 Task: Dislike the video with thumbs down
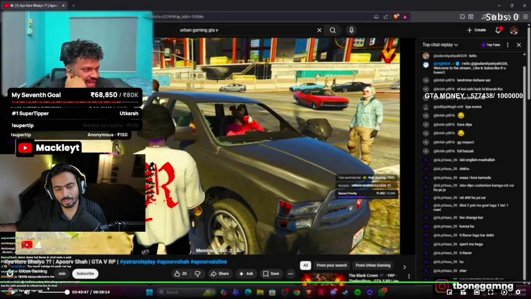(197, 274)
